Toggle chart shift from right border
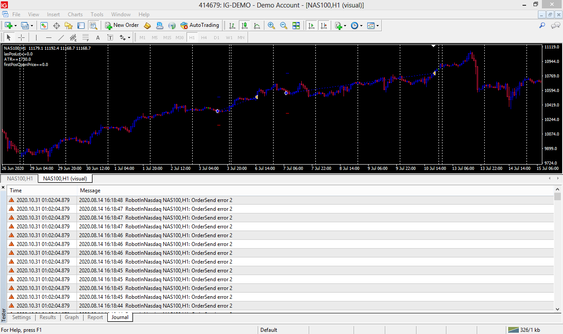This screenshot has height=334, width=563. coord(324,26)
